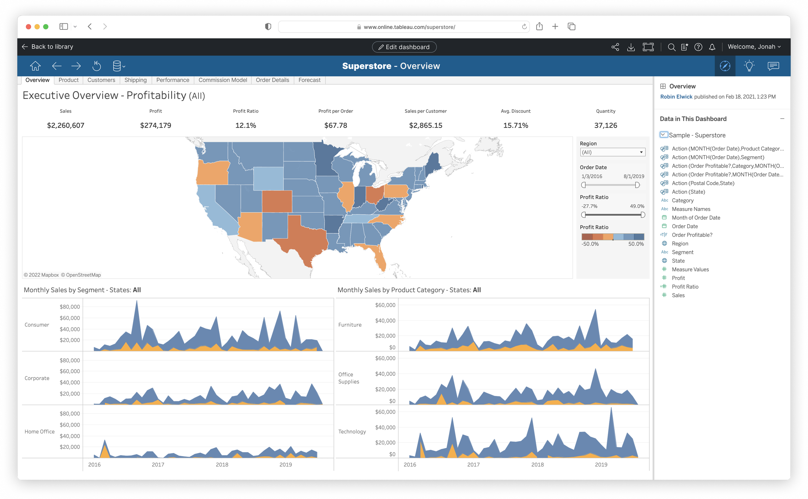Switch to the Shipping tab
The image size is (808, 499).
(x=135, y=80)
